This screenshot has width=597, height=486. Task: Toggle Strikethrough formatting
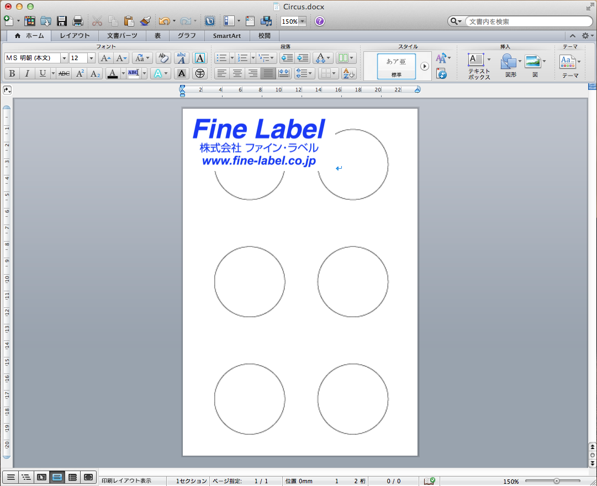[x=64, y=73]
